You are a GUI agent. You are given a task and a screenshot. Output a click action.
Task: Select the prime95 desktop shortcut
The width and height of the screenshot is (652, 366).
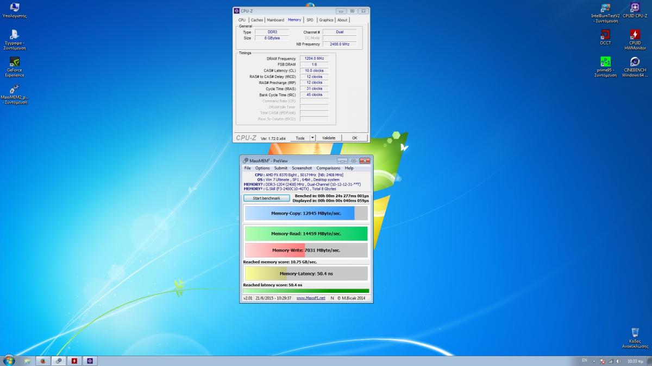(605, 67)
